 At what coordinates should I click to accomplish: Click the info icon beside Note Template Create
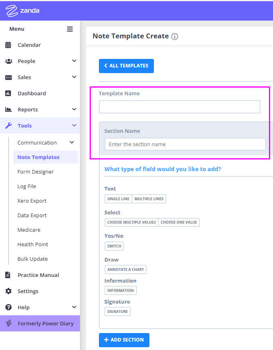(x=174, y=36)
